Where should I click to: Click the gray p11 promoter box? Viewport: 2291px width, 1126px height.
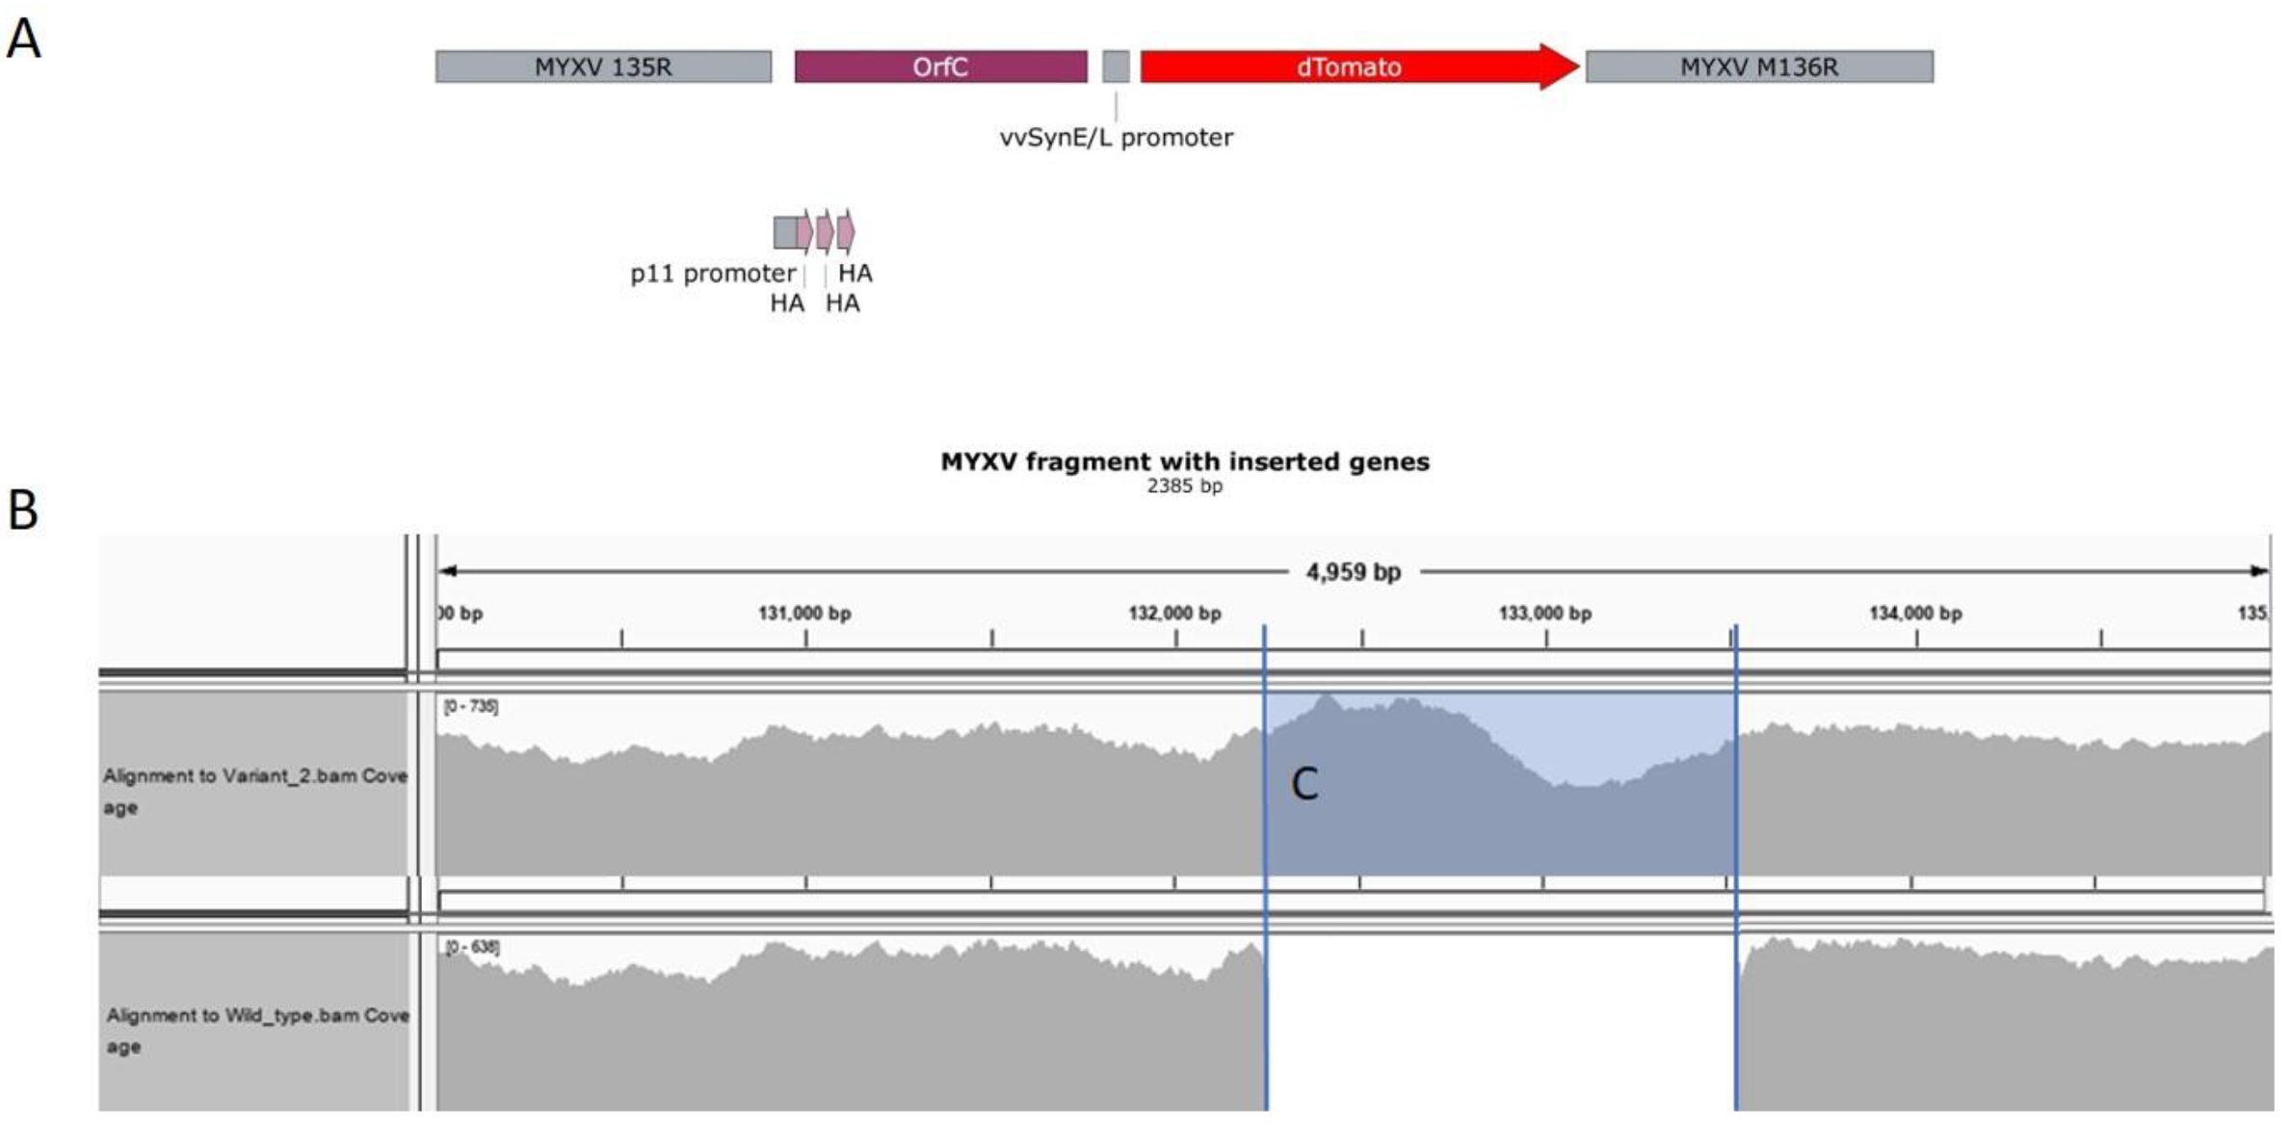(x=784, y=232)
